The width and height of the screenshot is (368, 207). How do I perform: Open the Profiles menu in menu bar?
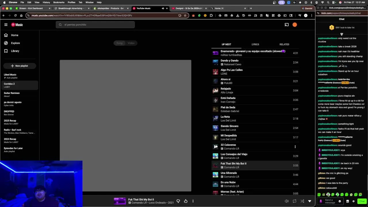tap(71, 2)
